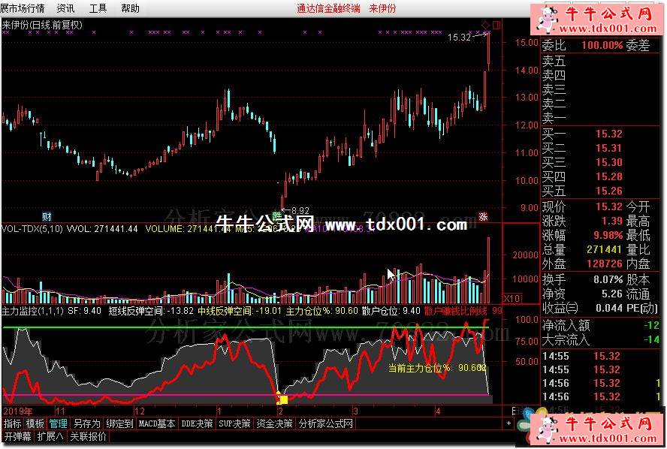
Task: Click the 当前主力仓位% annotation on the chart
Action: [x=437, y=367]
